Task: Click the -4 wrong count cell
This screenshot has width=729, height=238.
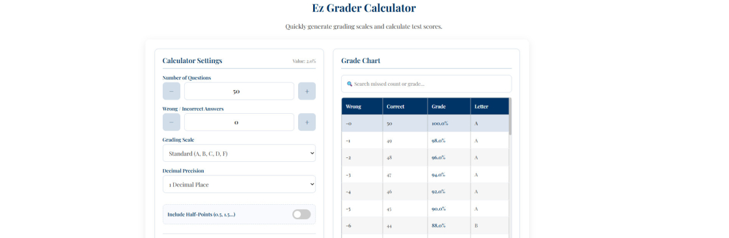Action: click(362, 192)
